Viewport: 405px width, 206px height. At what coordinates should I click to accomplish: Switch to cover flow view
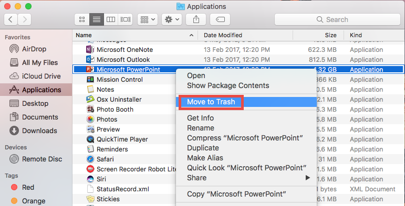click(x=126, y=19)
